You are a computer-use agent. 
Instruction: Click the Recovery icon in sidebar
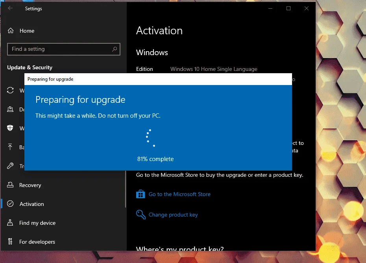(10, 185)
